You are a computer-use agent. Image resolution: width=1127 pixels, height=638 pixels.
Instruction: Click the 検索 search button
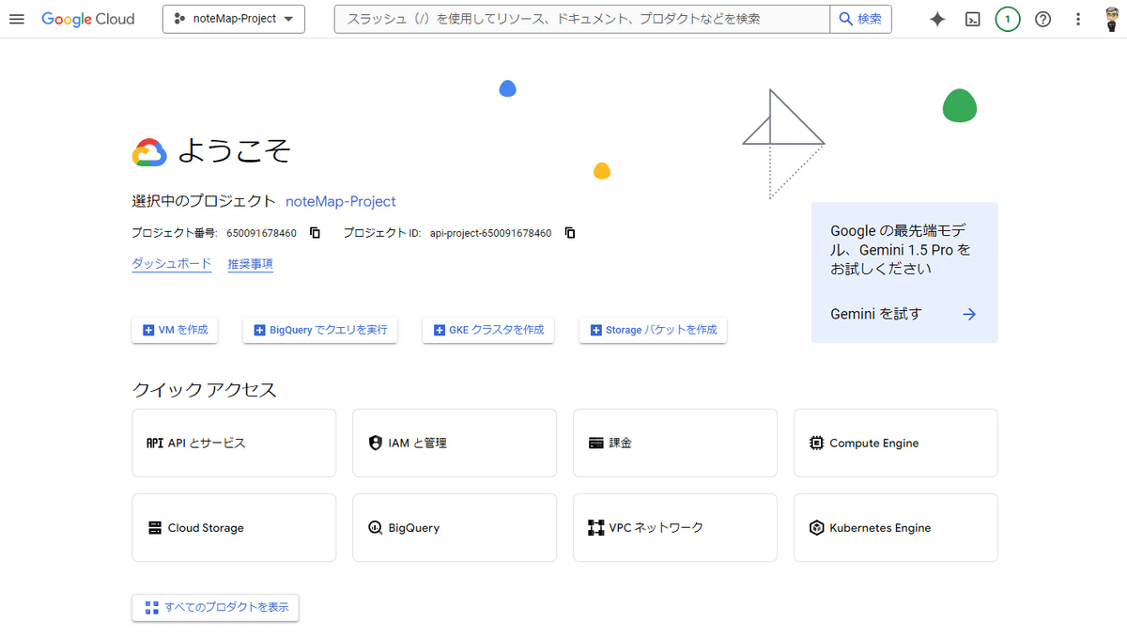click(x=860, y=19)
